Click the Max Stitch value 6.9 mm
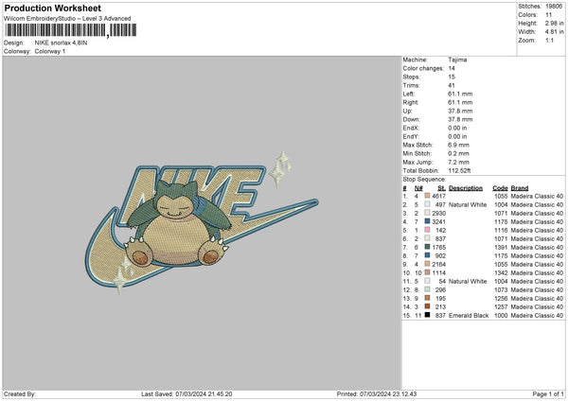The width and height of the screenshot is (568, 401). (458, 145)
